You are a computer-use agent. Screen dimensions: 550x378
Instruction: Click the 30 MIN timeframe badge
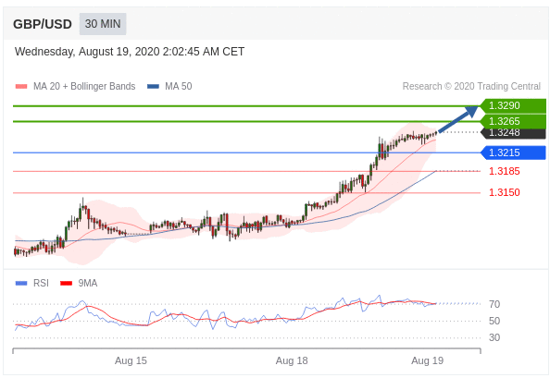coord(103,24)
